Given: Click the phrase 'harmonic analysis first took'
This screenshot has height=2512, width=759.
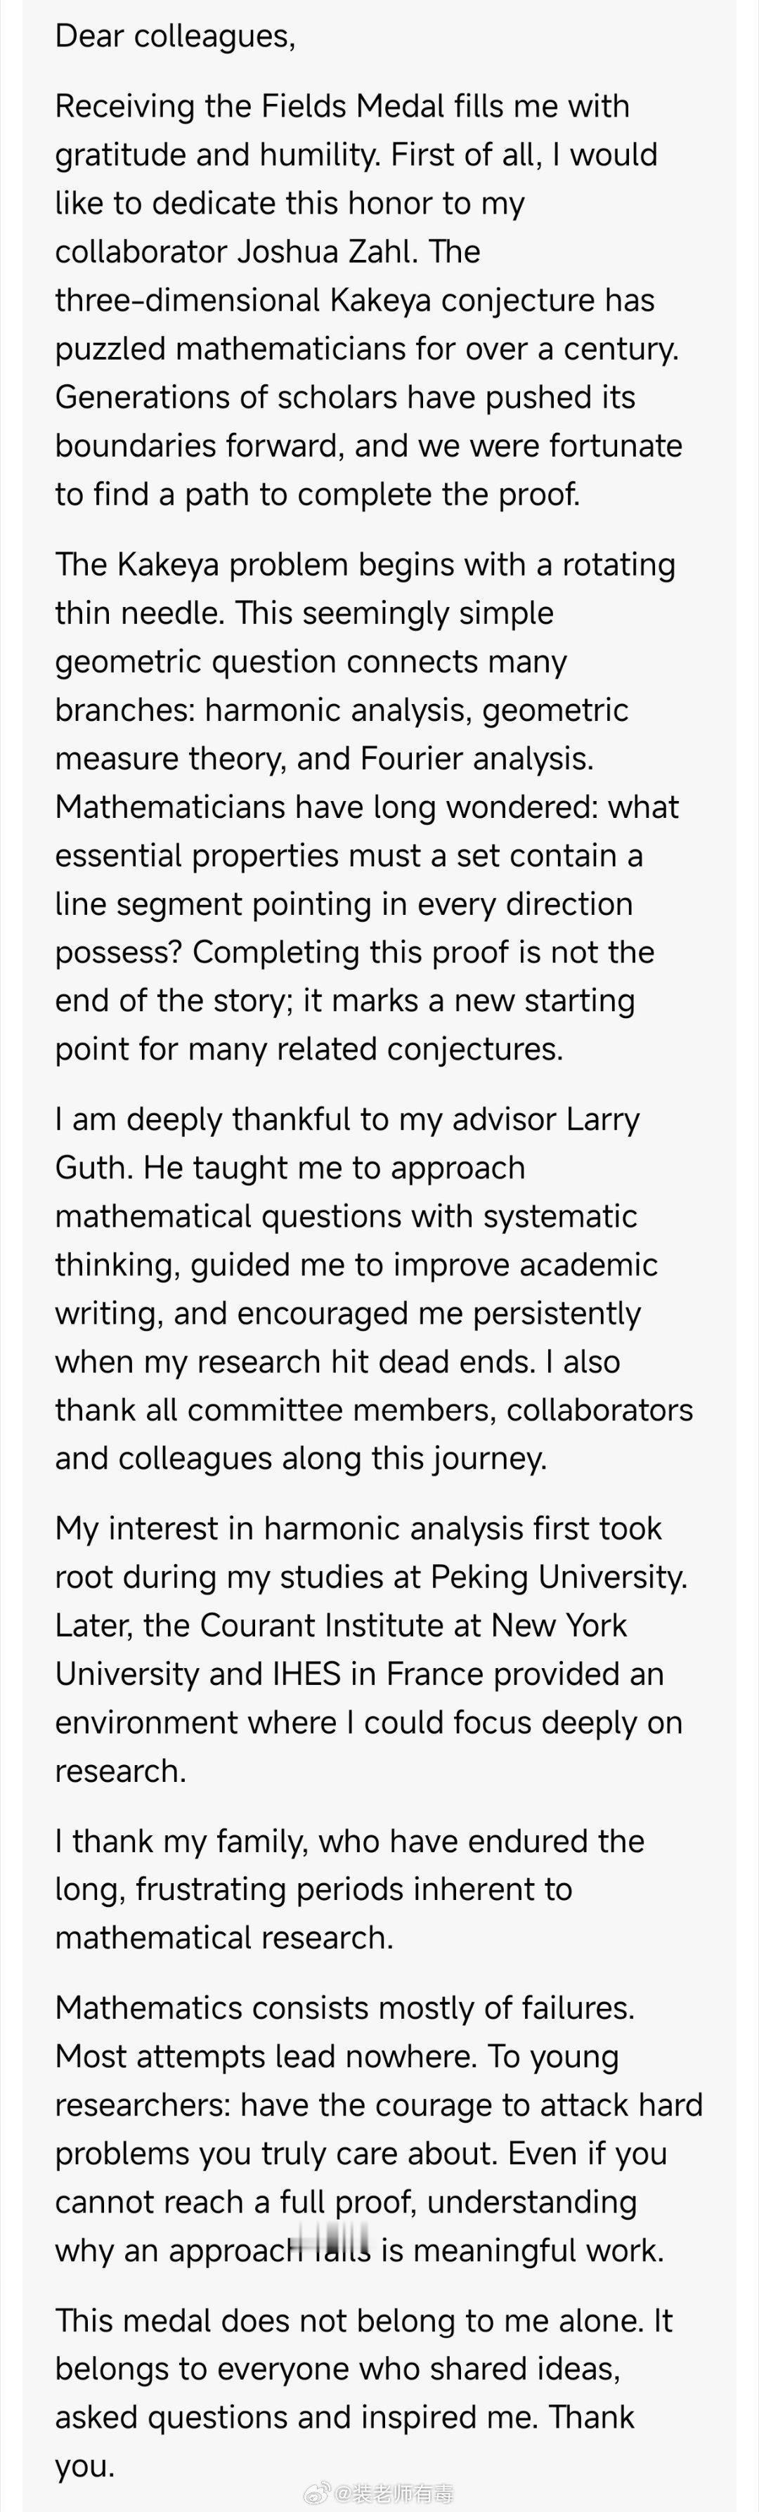Looking at the screenshot, I should tap(462, 1528).
